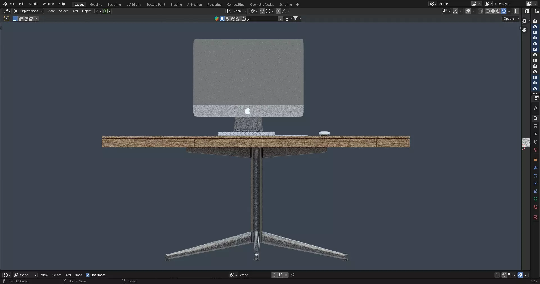Open the outliner filter funnel dropdown
This screenshot has height=284, width=540.
297,19
